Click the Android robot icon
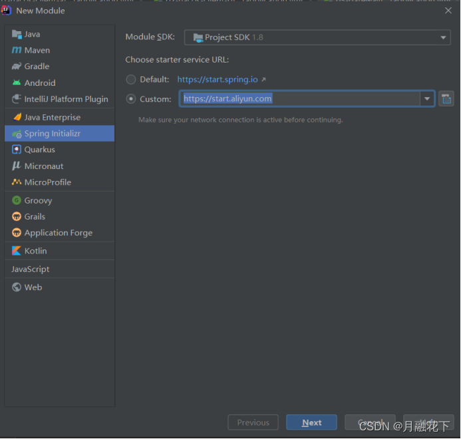Image resolution: width=461 pixels, height=439 pixels. point(17,82)
